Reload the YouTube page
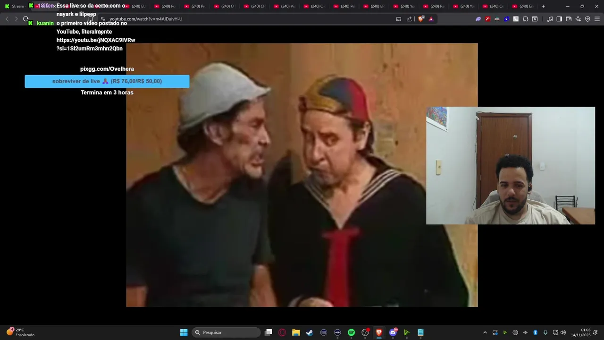 (26, 19)
